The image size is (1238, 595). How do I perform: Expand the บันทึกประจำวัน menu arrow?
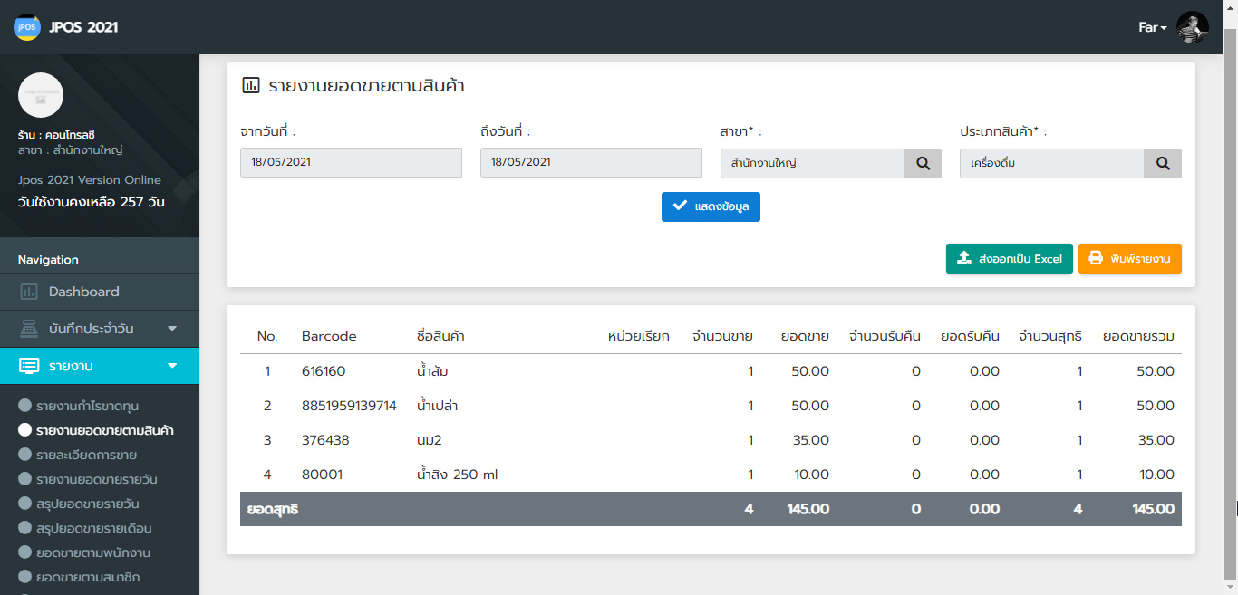click(172, 329)
